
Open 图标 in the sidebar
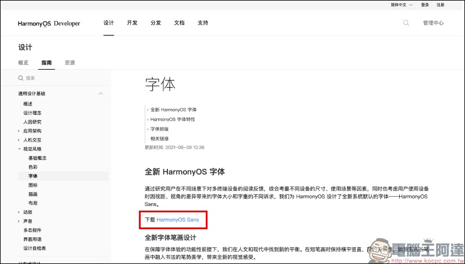[33, 185]
